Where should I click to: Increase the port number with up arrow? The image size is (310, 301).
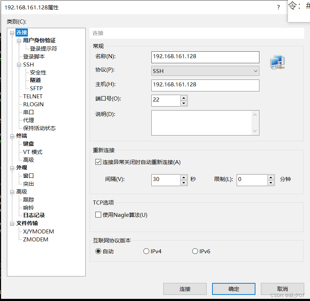[x=184, y=98]
